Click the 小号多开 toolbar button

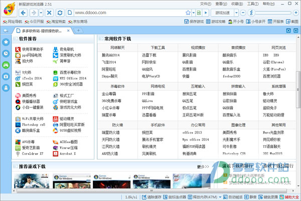point(256,21)
